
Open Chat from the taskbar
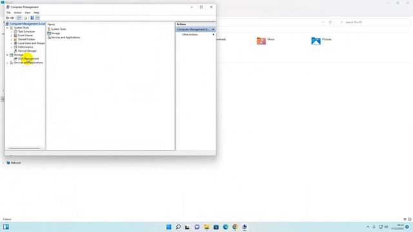point(197,227)
